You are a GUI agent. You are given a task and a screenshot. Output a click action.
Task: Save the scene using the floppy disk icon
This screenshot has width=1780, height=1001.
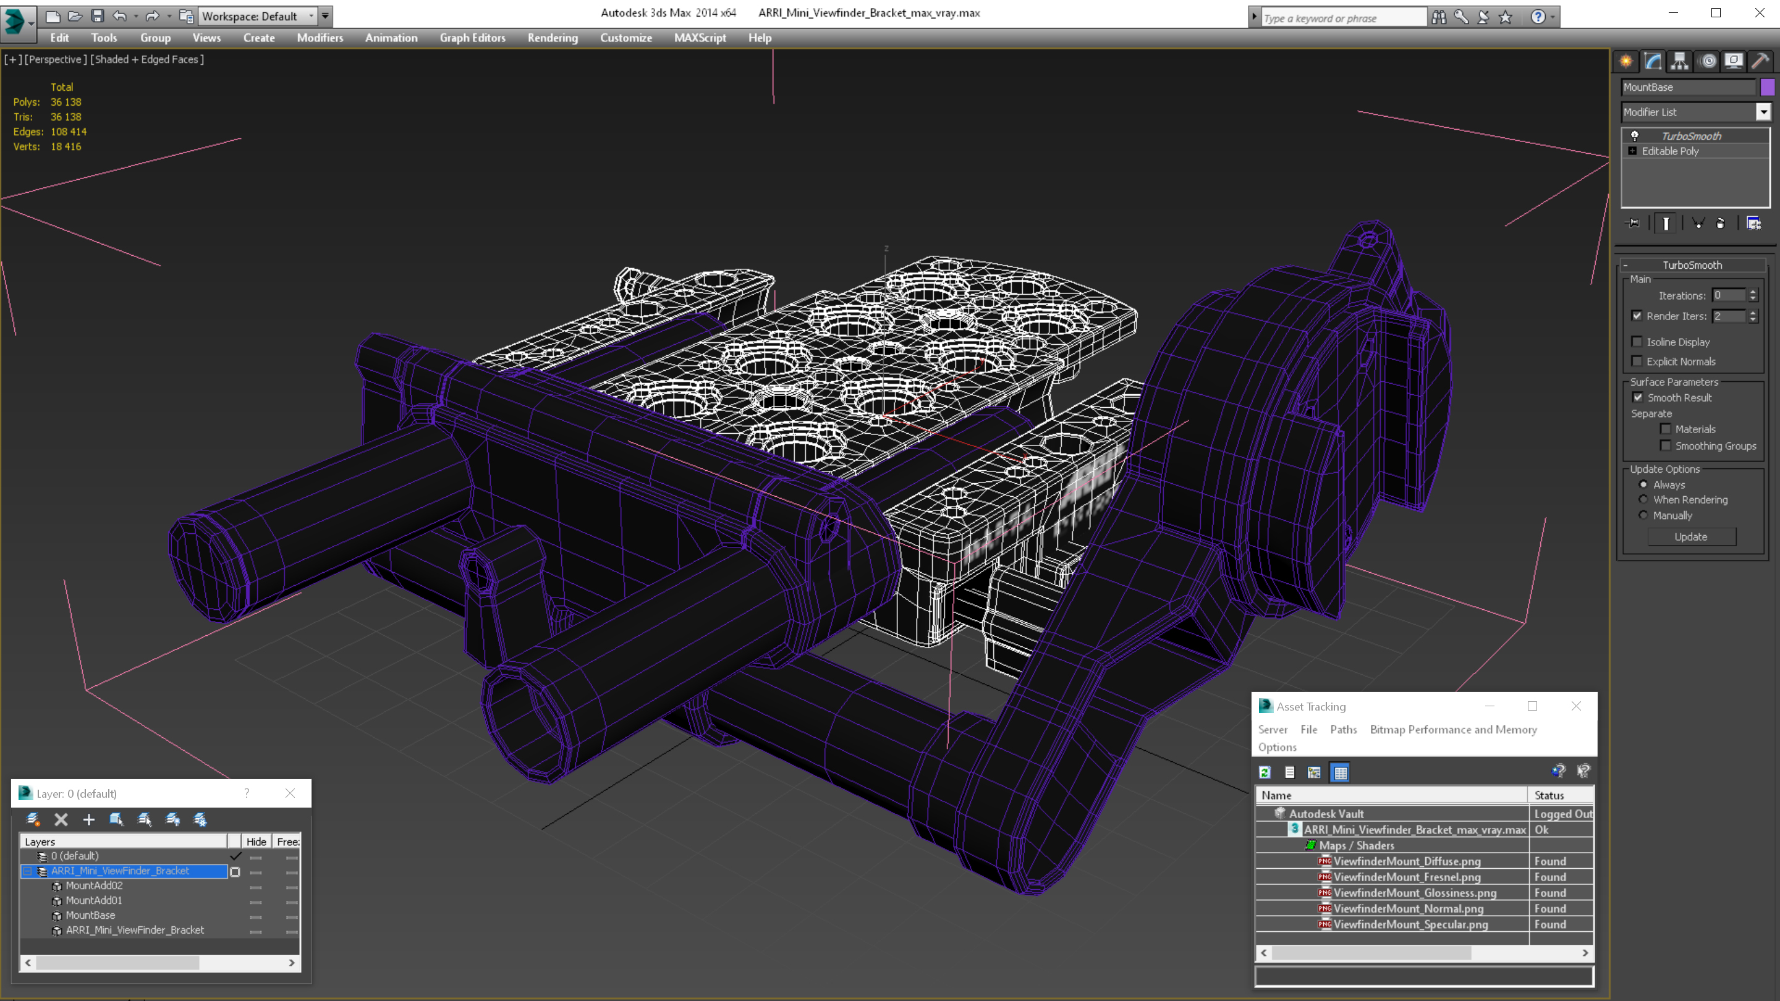coord(98,16)
